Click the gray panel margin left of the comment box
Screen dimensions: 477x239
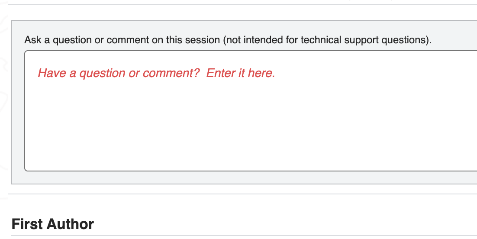click(18, 110)
